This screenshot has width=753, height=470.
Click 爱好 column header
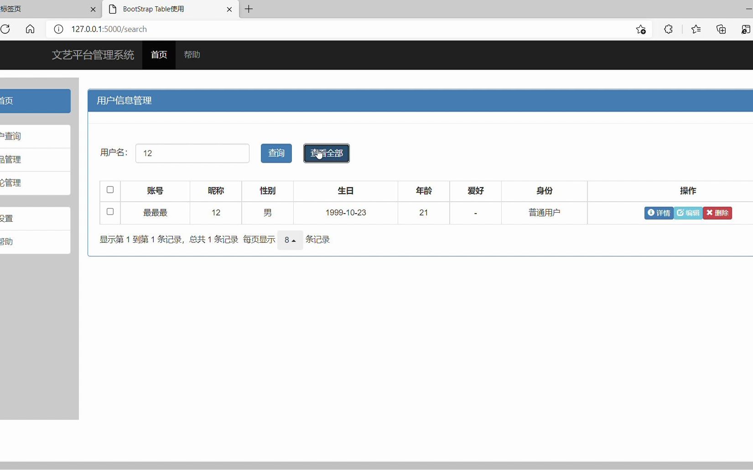coord(476,191)
